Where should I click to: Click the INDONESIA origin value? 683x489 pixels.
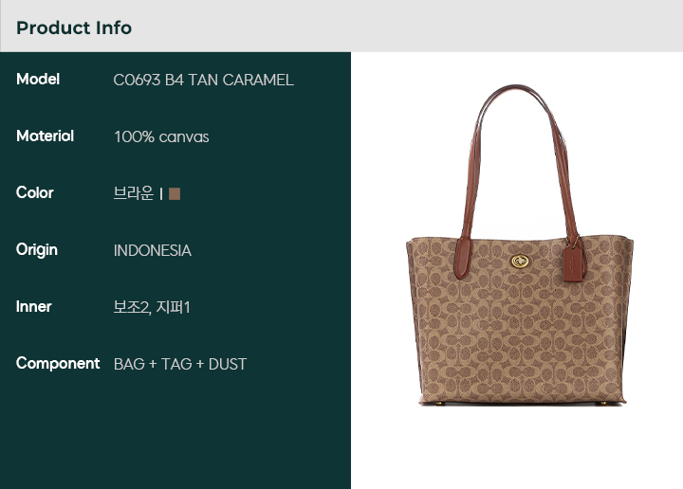[x=153, y=250]
